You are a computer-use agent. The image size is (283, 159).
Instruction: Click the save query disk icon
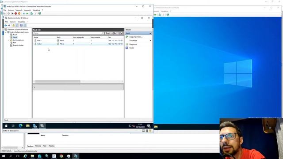click(115, 33)
